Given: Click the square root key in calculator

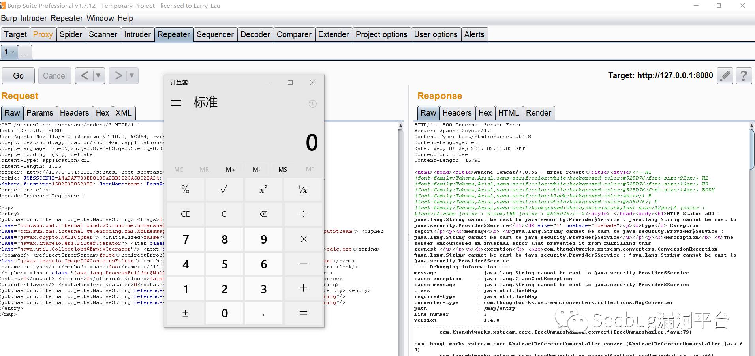Looking at the screenshot, I should point(224,190).
